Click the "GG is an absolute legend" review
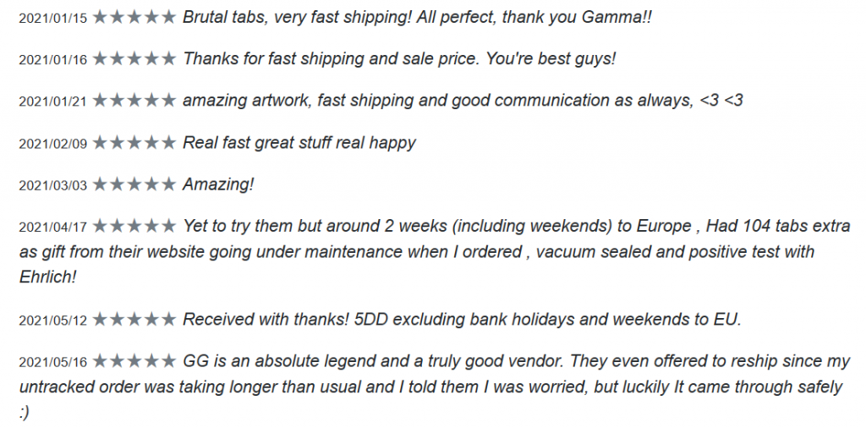The width and height of the screenshot is (866, 428). [434, 387]
